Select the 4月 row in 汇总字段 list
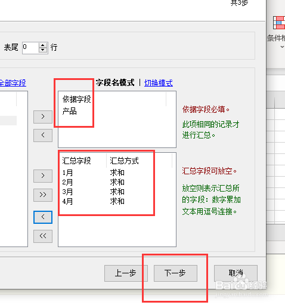 pos(67,201)
